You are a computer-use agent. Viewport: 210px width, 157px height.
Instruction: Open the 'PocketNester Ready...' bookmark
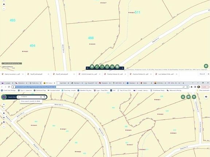158,90
